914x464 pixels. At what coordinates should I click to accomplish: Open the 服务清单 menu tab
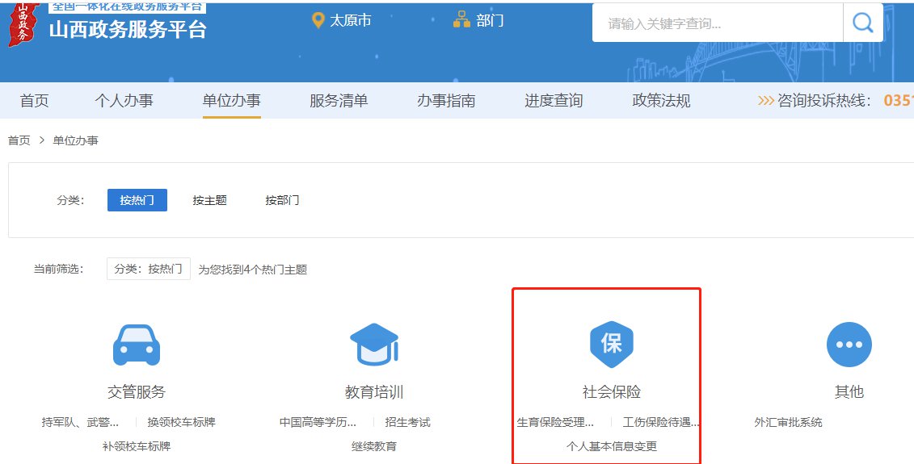339,101
